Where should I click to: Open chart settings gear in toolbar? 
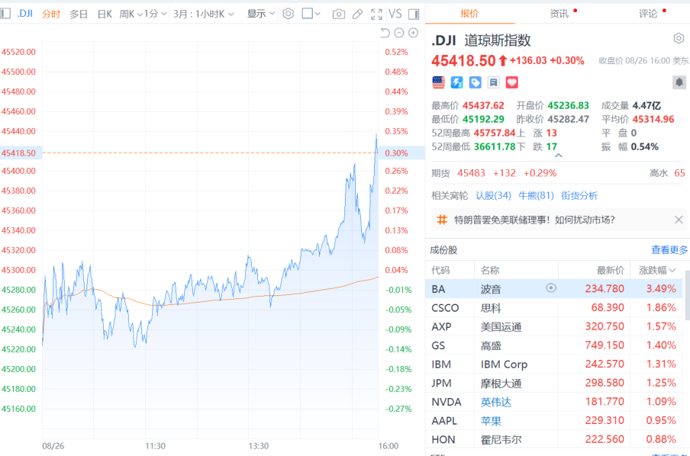click(x=289, y=14)
